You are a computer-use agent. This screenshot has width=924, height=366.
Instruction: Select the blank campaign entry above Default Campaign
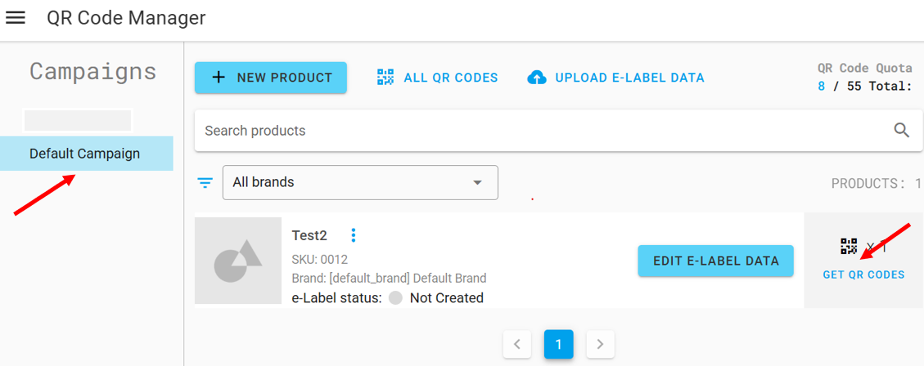pyautogui.click(x=78, y=121)
